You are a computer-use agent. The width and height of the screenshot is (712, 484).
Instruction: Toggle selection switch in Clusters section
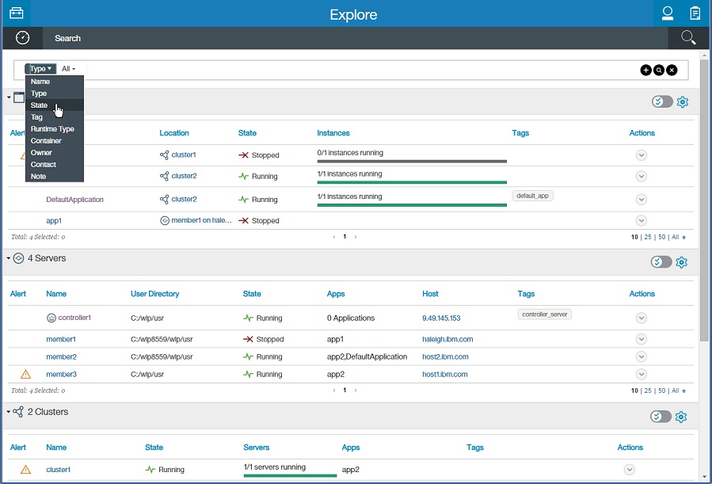(661, 417)
